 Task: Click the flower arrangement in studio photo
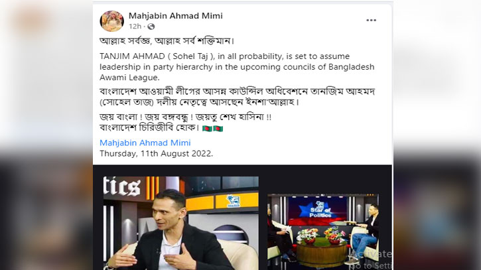tap(321, 235)
